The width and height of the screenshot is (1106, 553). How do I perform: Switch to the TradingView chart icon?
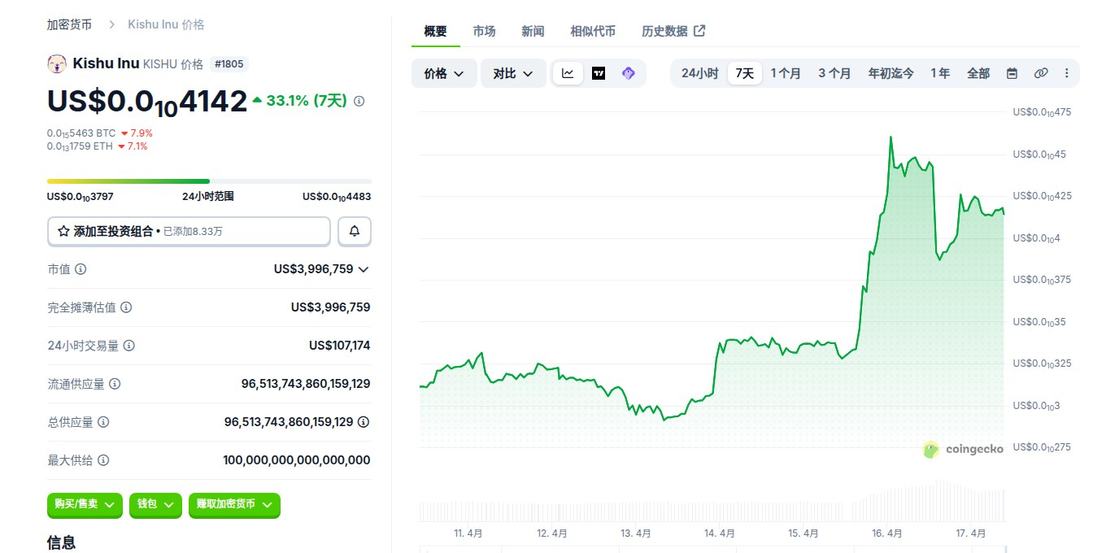(x=599, y=73)
